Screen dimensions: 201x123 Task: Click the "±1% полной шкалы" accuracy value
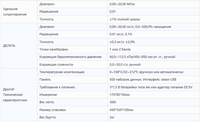(x=125, y=19)
